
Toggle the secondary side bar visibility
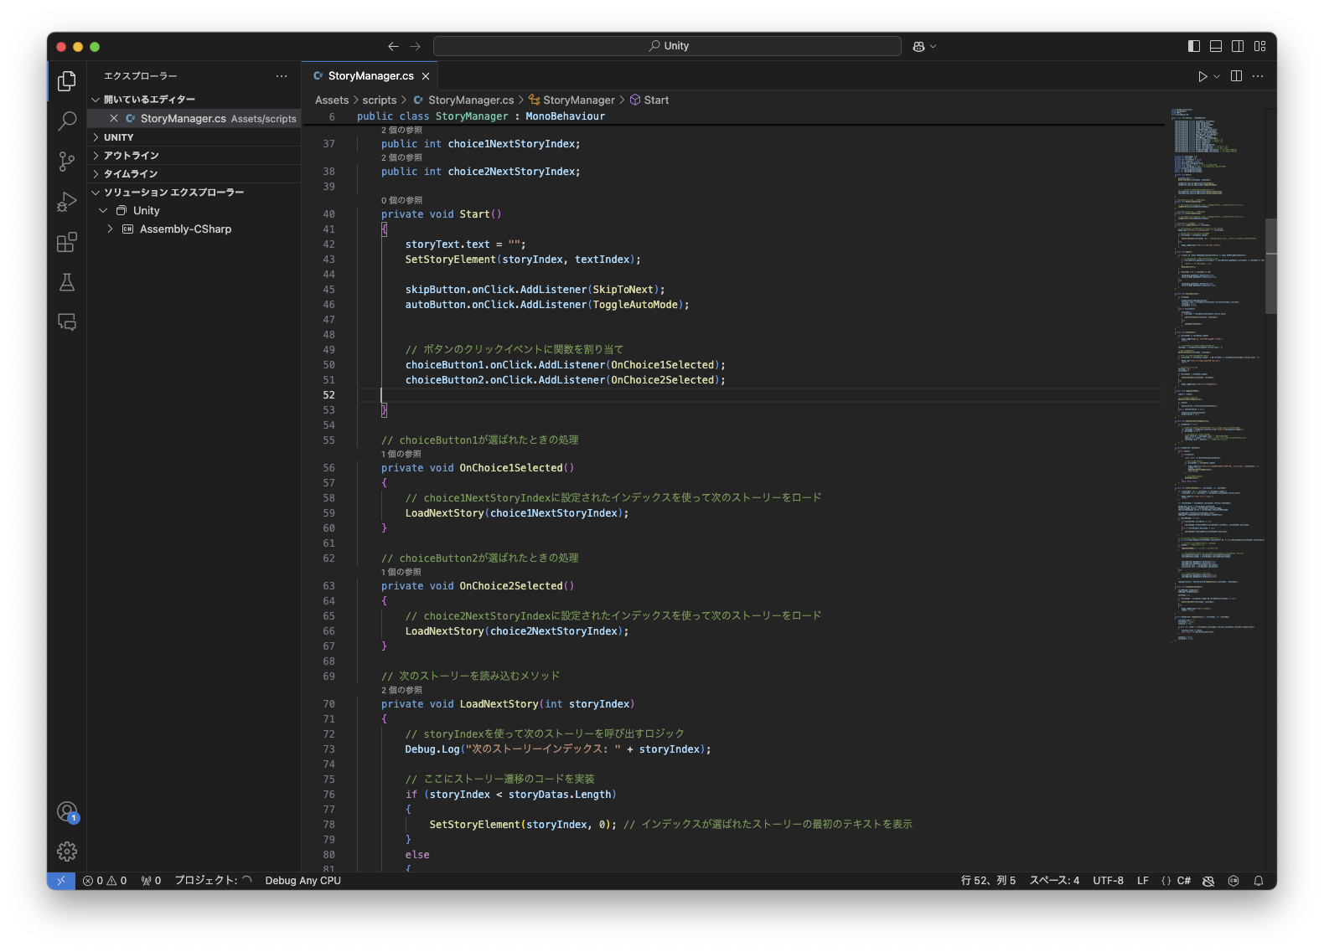click(1238, 46)
